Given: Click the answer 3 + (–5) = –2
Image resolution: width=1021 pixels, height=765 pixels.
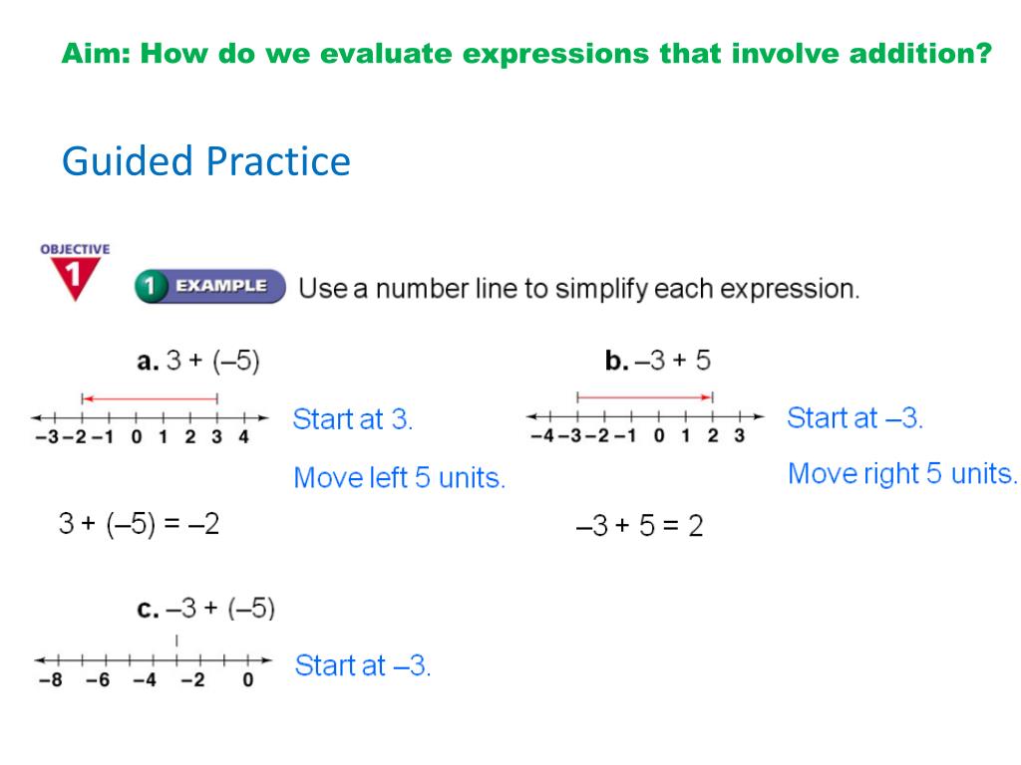Looking at the screenshot, I should click(x=139, y=524).
